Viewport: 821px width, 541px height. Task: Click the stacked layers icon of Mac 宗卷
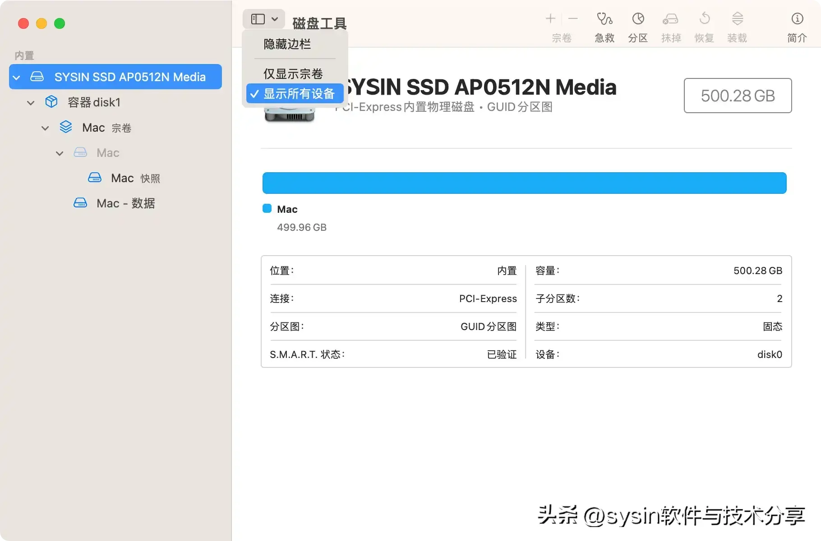point(66,127)
